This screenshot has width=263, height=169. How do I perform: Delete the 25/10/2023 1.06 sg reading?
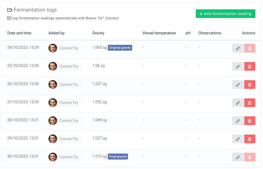[x=250, y=66]
